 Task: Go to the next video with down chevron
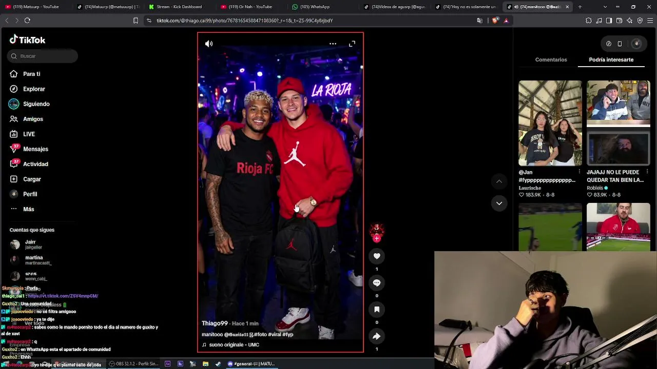(499, 203)
